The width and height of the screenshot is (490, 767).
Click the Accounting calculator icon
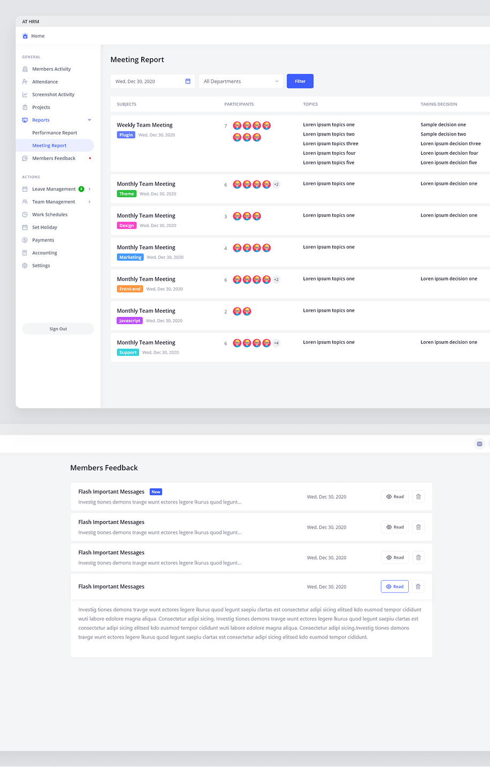coord(25,253)
